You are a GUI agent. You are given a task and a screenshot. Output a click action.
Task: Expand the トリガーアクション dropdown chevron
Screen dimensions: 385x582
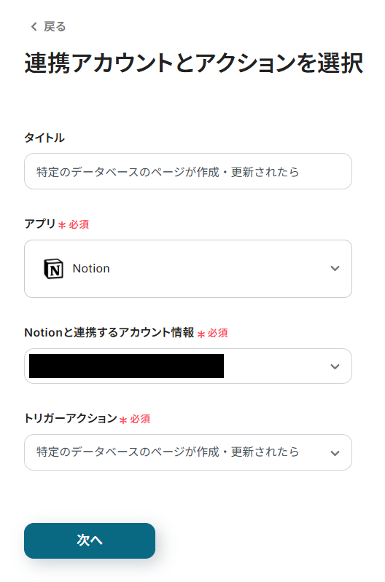pyautogui.click(x=335, y=453)
